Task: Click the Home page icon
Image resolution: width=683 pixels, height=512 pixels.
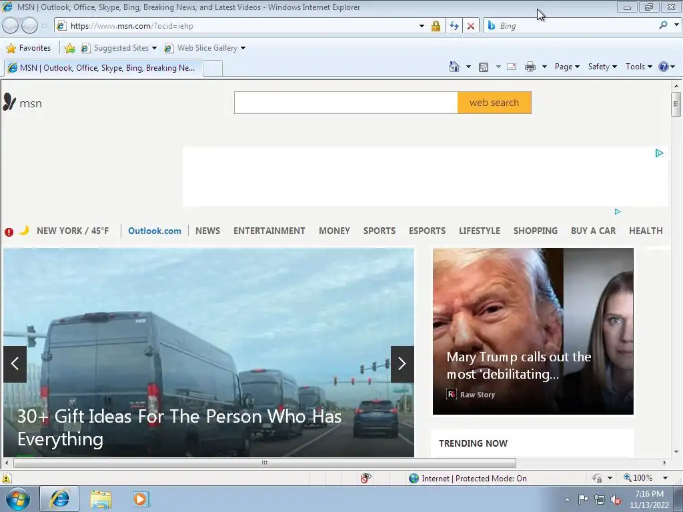Action: [454, 67]
